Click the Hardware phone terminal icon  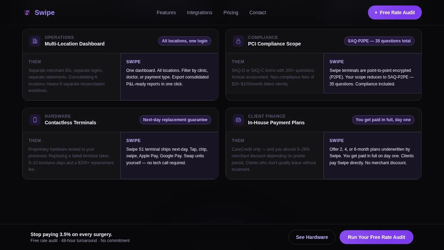(35, 120)
